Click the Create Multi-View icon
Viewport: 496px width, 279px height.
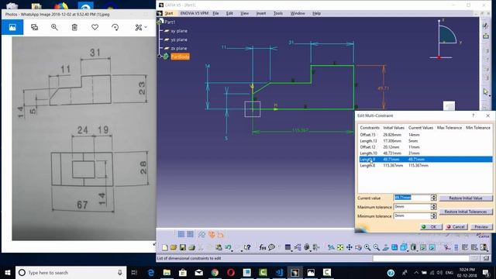coord(394,247)
